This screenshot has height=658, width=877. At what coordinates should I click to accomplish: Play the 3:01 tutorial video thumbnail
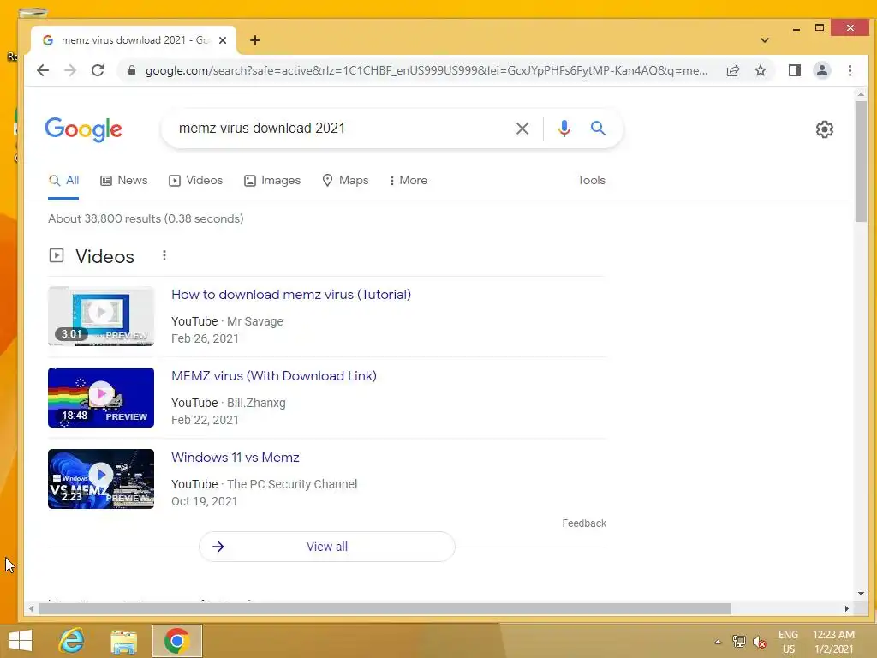(101, 316)
